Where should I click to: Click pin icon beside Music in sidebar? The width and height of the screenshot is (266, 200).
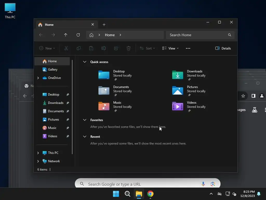point(68,128)
